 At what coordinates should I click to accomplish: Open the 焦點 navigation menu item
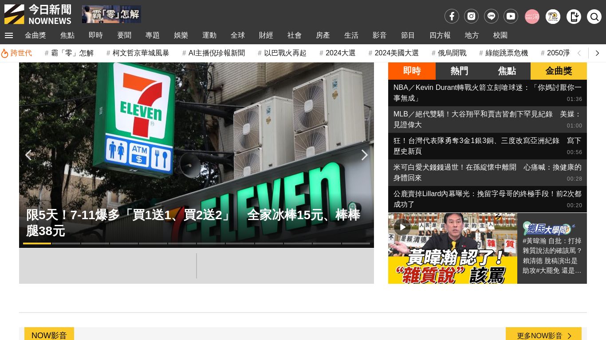tap(67, 35)
